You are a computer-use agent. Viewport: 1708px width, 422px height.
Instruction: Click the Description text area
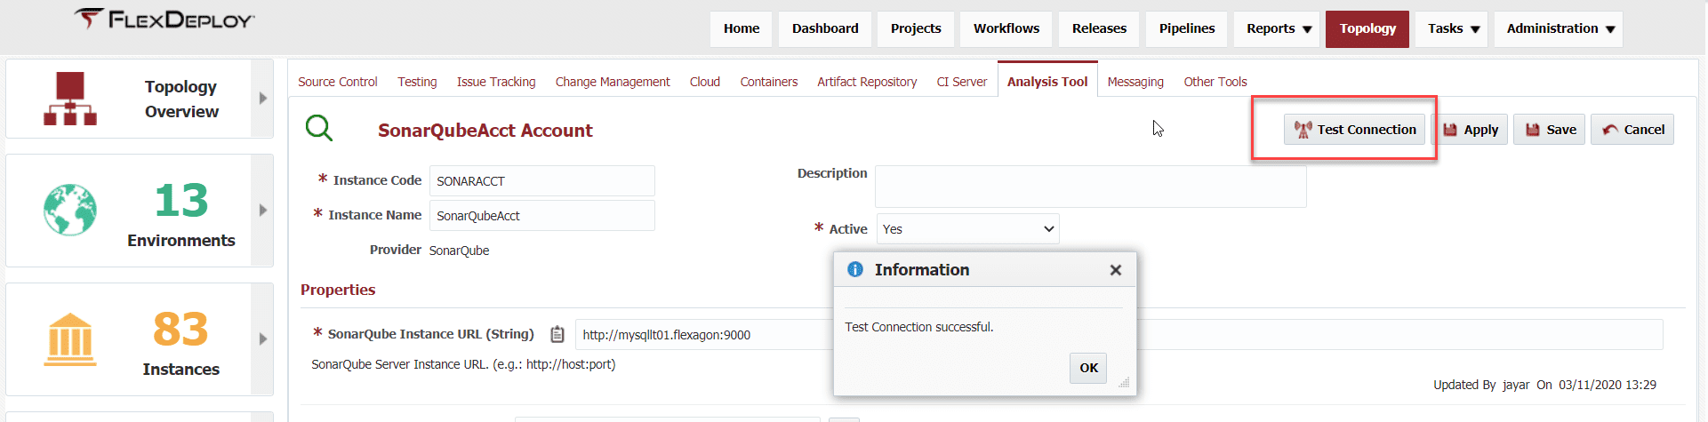(x=1091, y=187)
